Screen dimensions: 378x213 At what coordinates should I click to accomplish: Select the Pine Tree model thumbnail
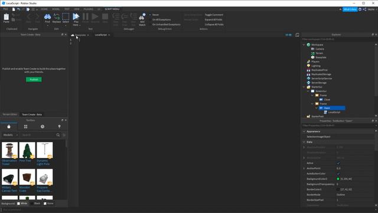tap(27, 150)
